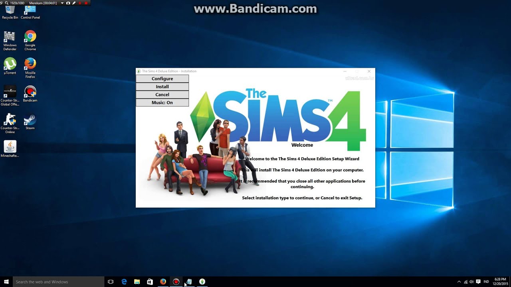Image resolution: width=511 pixels, height=287 pixels.
Task: Select the Counter-Strike Global Offensive shortcut
Action: click(x=10, y=96)
